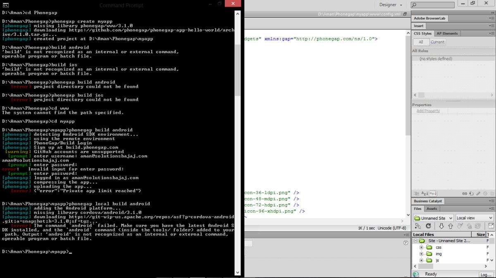This screenshot has height=278, width=496.
Task: Click the help icon in Properties panel
Action: [405, 243]
